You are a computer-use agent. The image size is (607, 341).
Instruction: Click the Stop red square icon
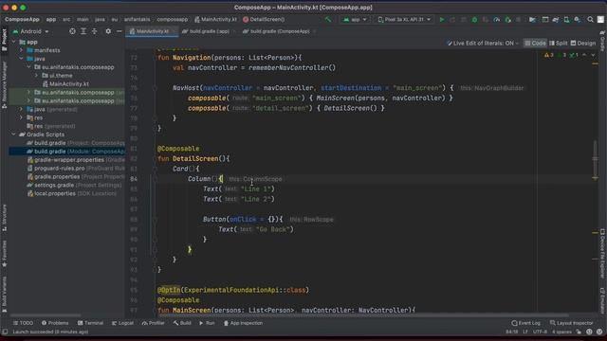point(519,19)
